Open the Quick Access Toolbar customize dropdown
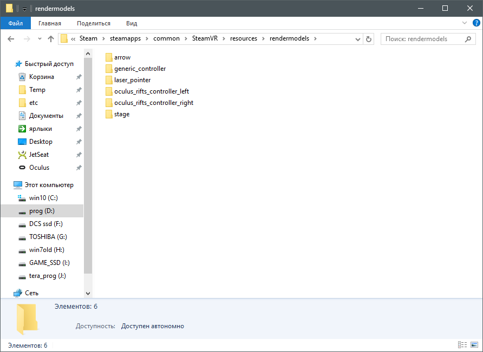This screenshot has width=483, height=352. 24,9
